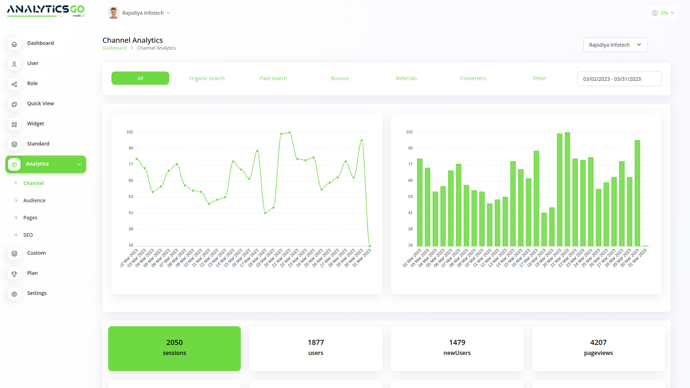This screenshot has width=690, height=388.
Task: Open Quick View sidebar icon
Action: (x=14, y=104)
